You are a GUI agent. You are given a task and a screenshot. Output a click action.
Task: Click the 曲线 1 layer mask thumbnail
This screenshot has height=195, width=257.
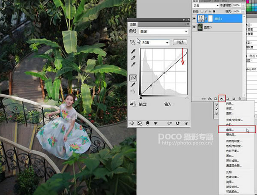(x=210, y=18)
